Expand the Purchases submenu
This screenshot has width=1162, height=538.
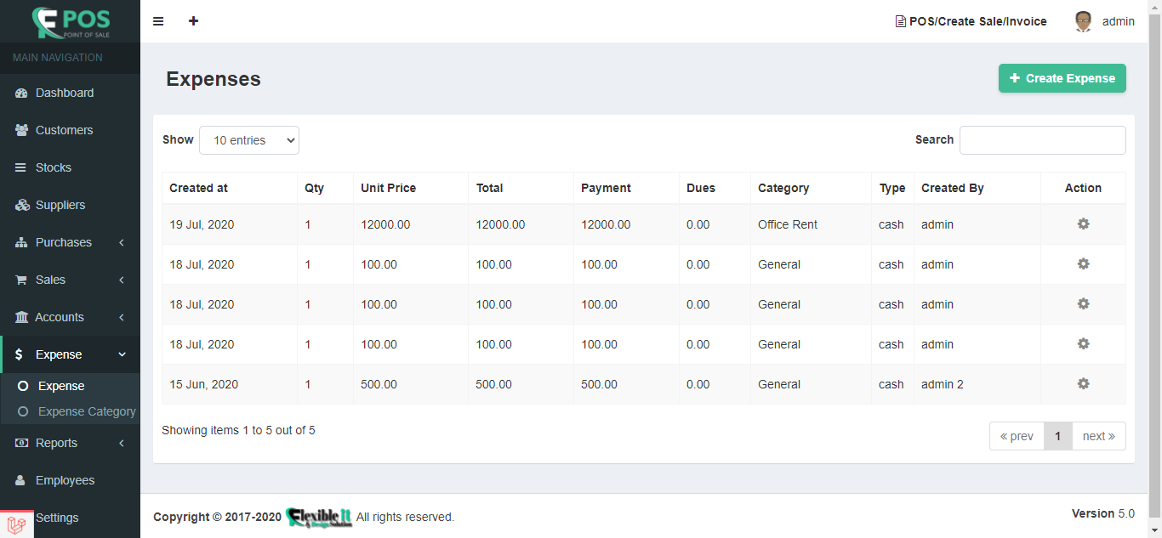tap(64, 242)
